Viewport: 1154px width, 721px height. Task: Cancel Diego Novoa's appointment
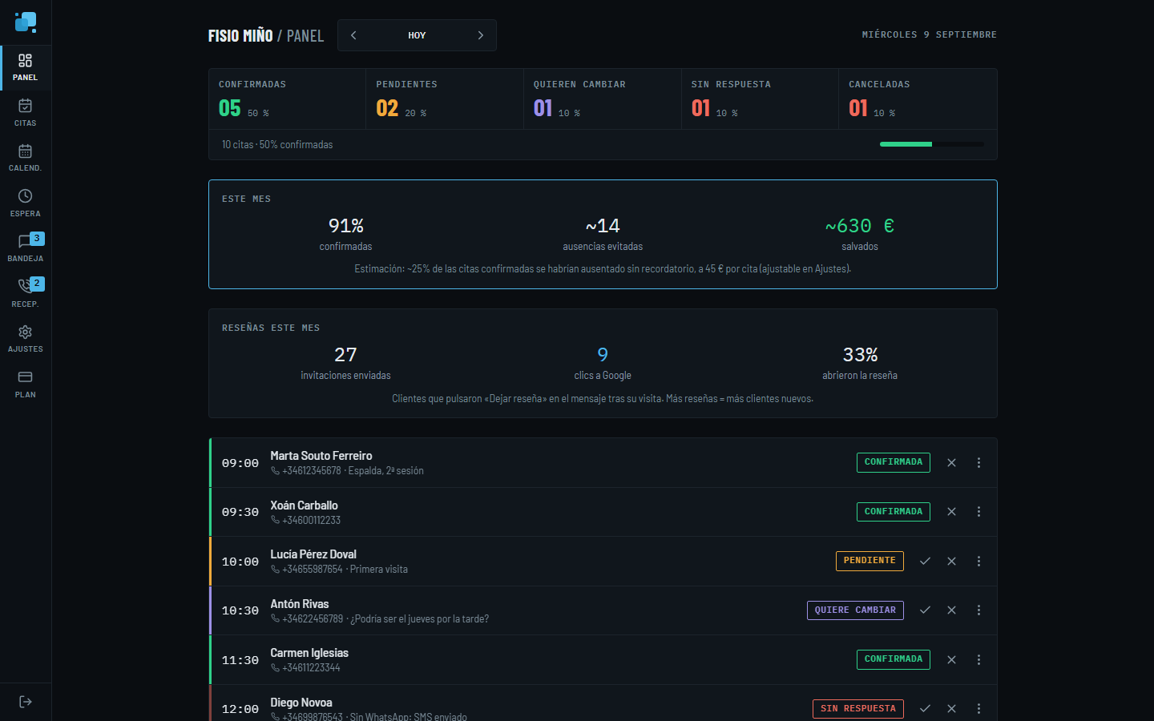[951, 709]
